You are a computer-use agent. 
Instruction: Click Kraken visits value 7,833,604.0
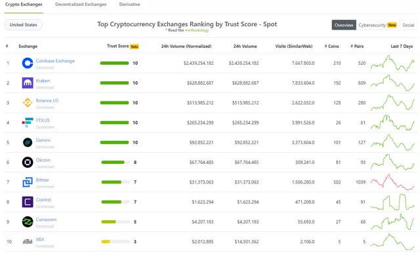click(303, 83)
